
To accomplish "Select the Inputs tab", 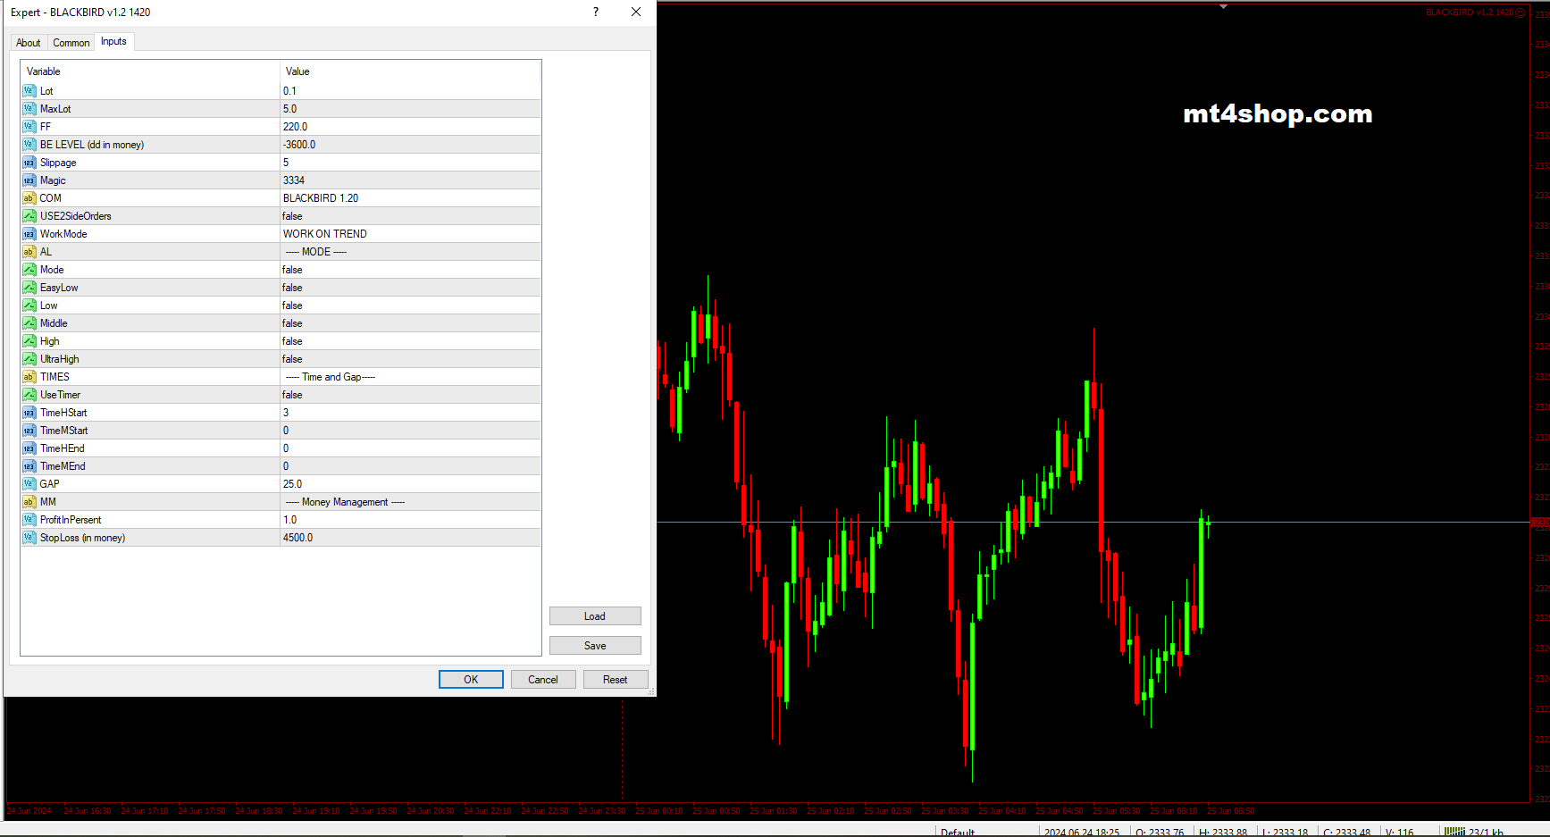I will (113, 41).
